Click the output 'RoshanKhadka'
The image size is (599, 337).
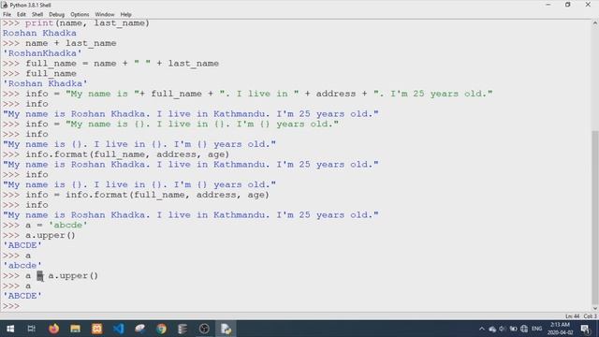[x=42, y=53]
